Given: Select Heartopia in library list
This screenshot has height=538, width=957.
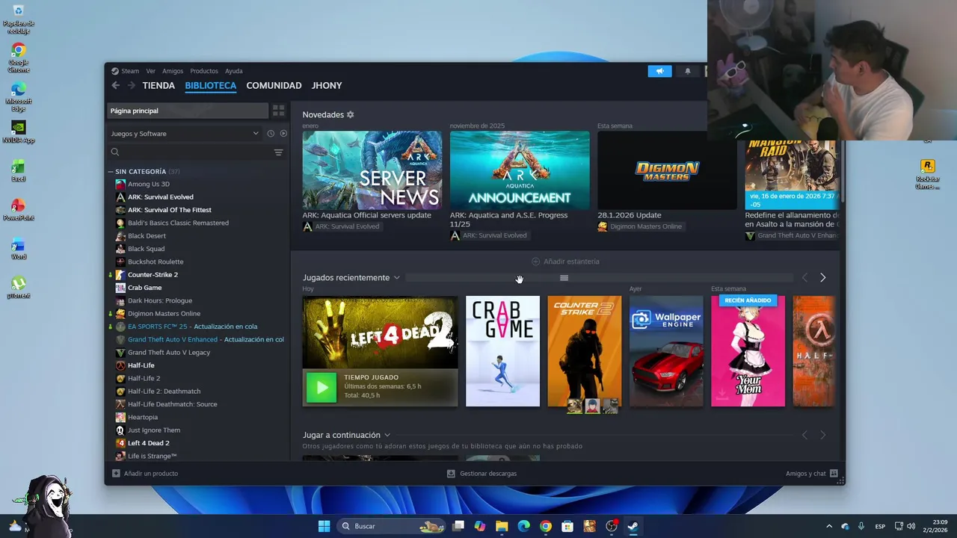Looking at the screenshot, I should [x=143, y=417].
